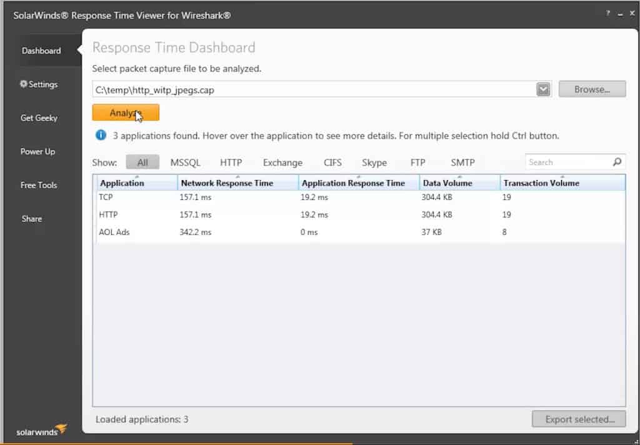Filter applications by FTP
Image resolution: width=640 pixels, height=445 pixels.
click(x=418, y=162)
